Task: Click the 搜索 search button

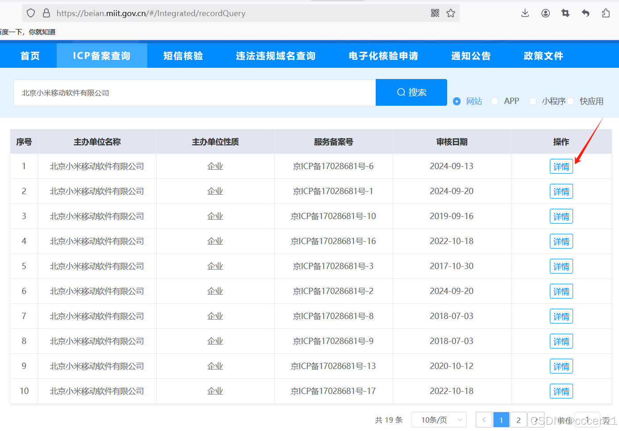Action: [411, 92]
